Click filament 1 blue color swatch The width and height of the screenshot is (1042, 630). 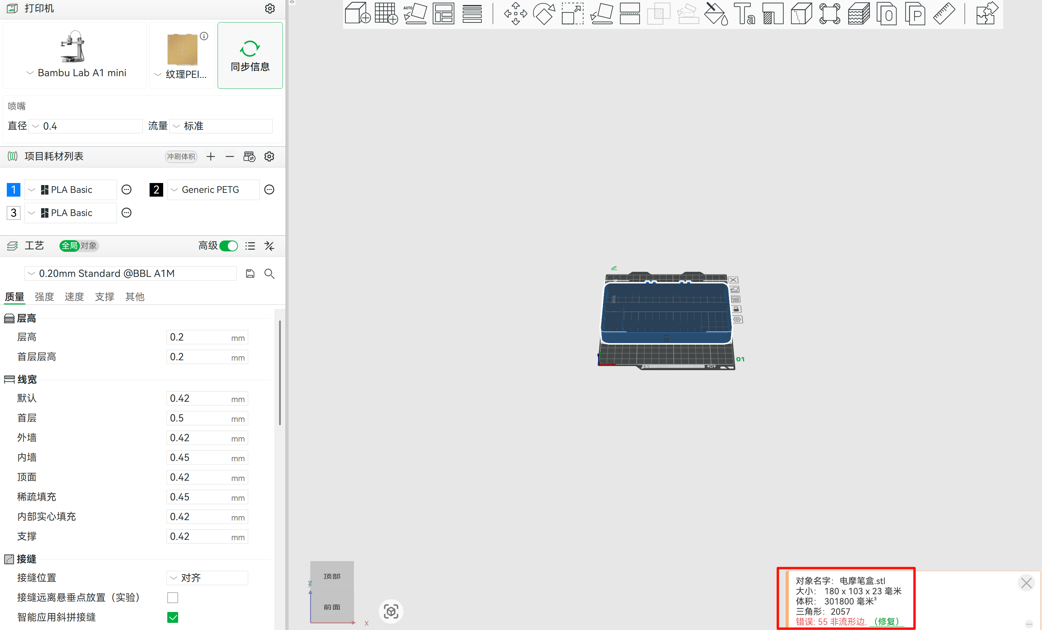coord(14,189)
